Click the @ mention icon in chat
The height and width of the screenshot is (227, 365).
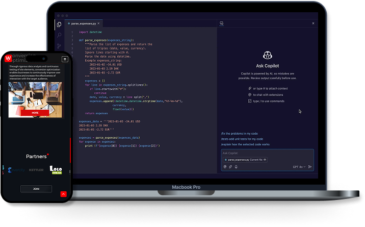pyautogui.click(x=225, y=166)
